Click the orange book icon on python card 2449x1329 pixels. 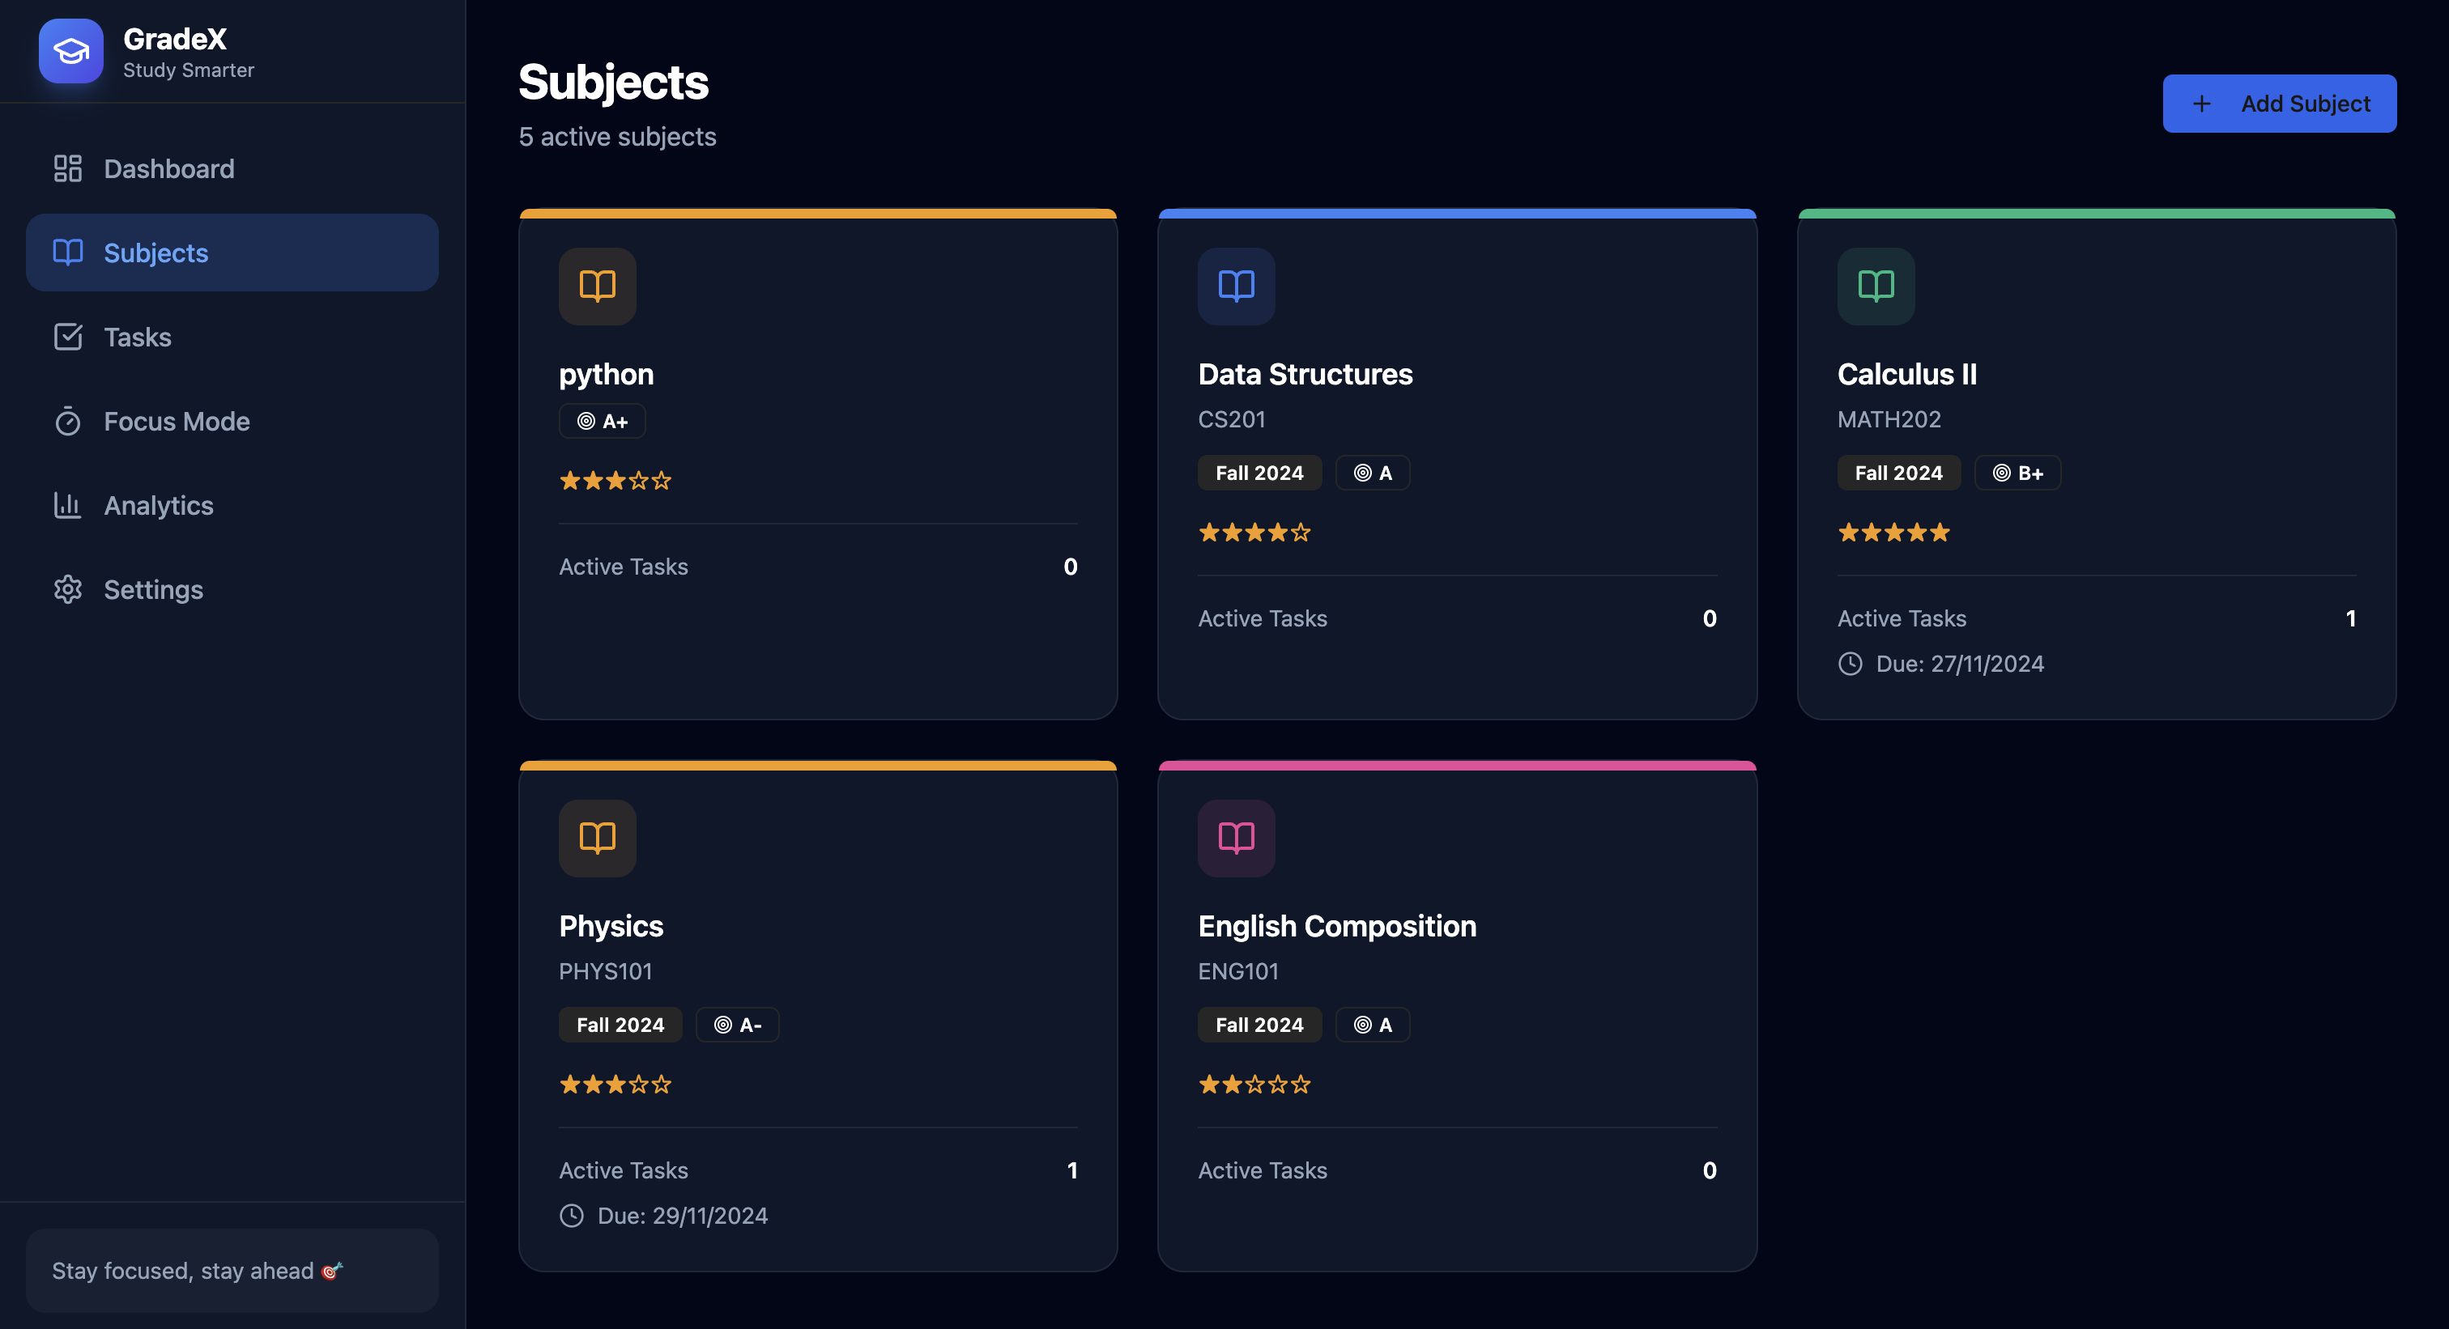pyautogui.click(x=597, y=286)
